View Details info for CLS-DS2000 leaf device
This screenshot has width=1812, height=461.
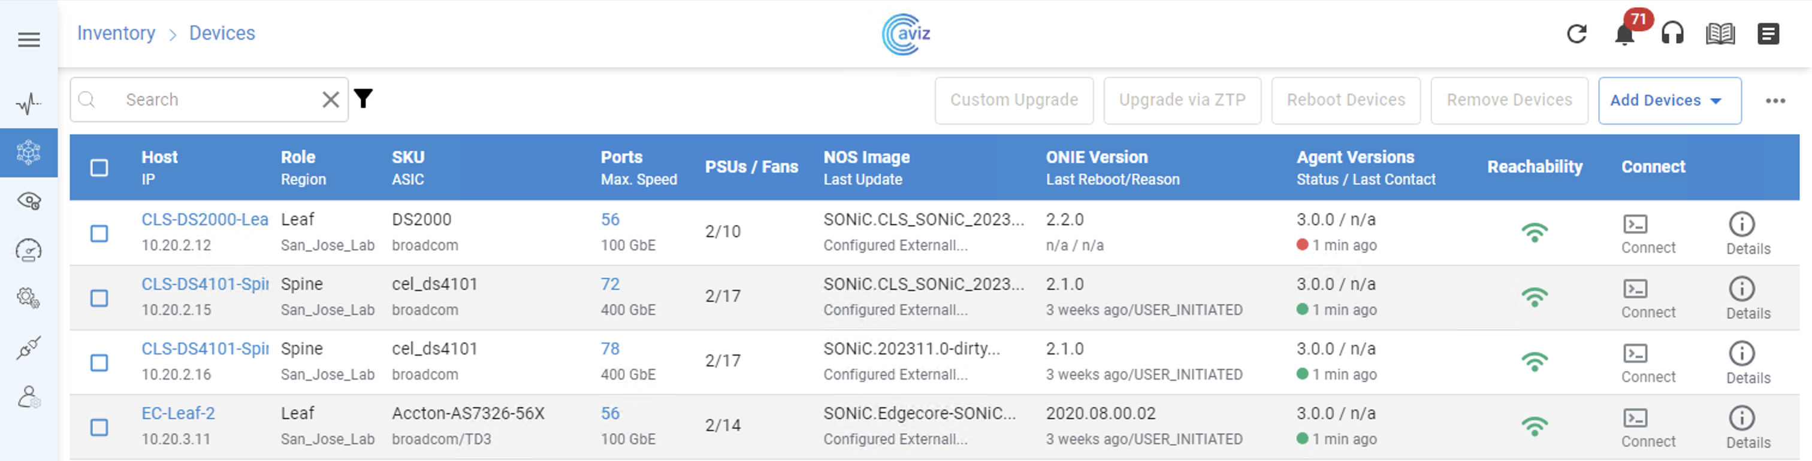click(1741, 225)
